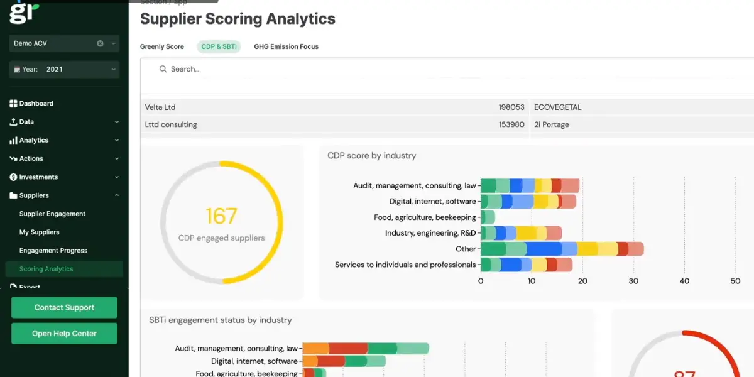Viewport: 754px width, 377px height.
Task: Click the red 87 gauge at bottom right
Action: [x=685, y=354]
